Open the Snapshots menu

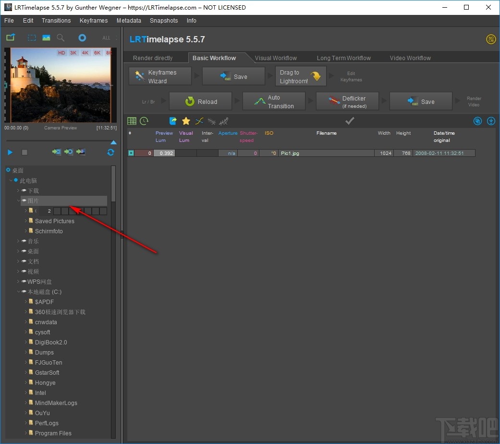coord(164,20)
